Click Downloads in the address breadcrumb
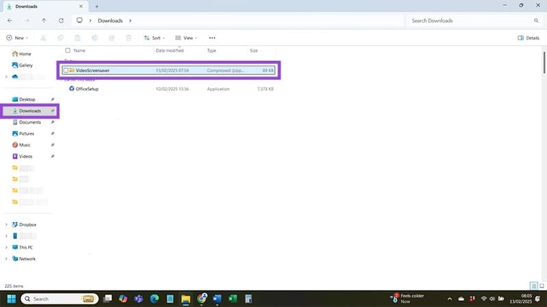 click(110, 20)
